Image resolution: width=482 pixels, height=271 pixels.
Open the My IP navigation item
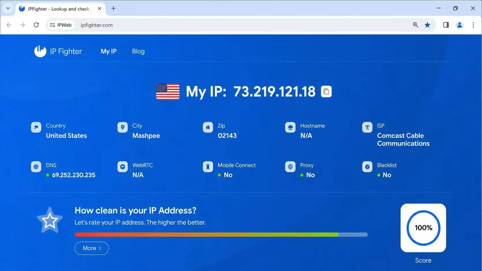109,51
